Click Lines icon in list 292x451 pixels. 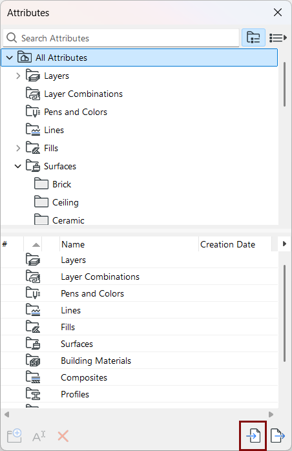click(33, 309)
